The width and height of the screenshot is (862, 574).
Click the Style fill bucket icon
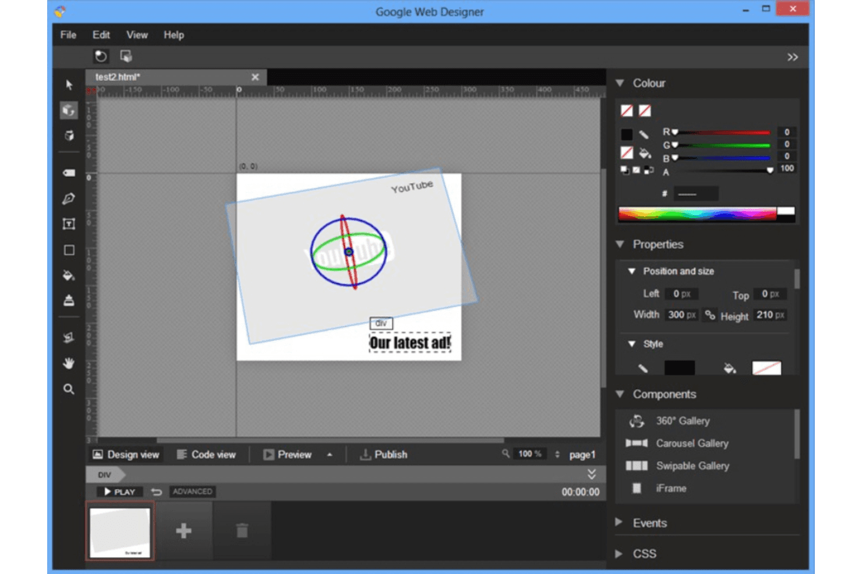point(730,368)
